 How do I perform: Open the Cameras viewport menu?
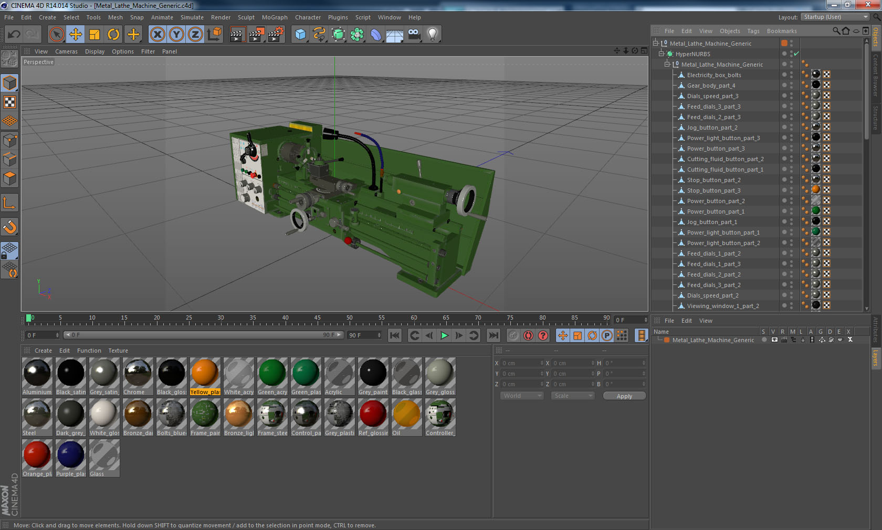[66, 51]
